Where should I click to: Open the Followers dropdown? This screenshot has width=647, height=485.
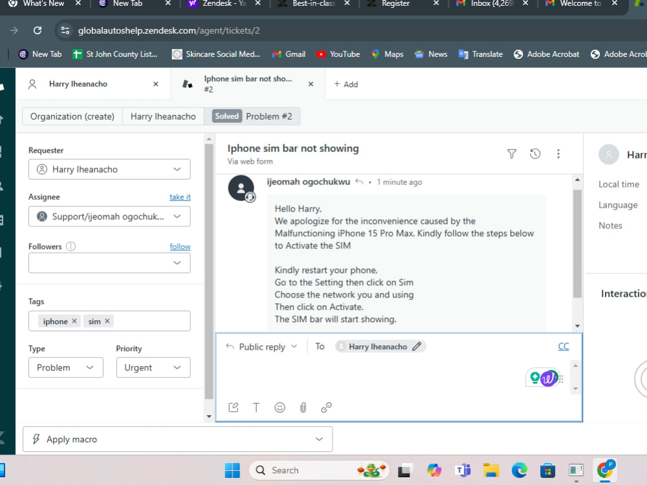109,263
